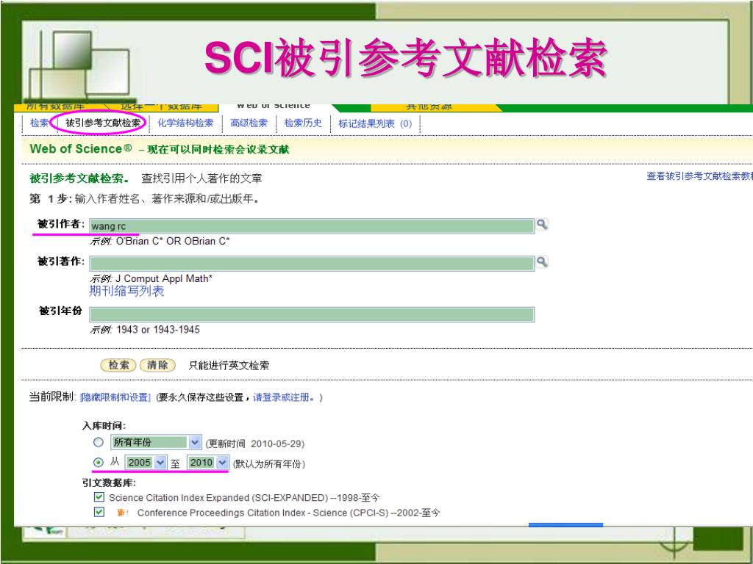Click the 隐藏限制和设置 link
753x564 pixels.
point(115,397)
